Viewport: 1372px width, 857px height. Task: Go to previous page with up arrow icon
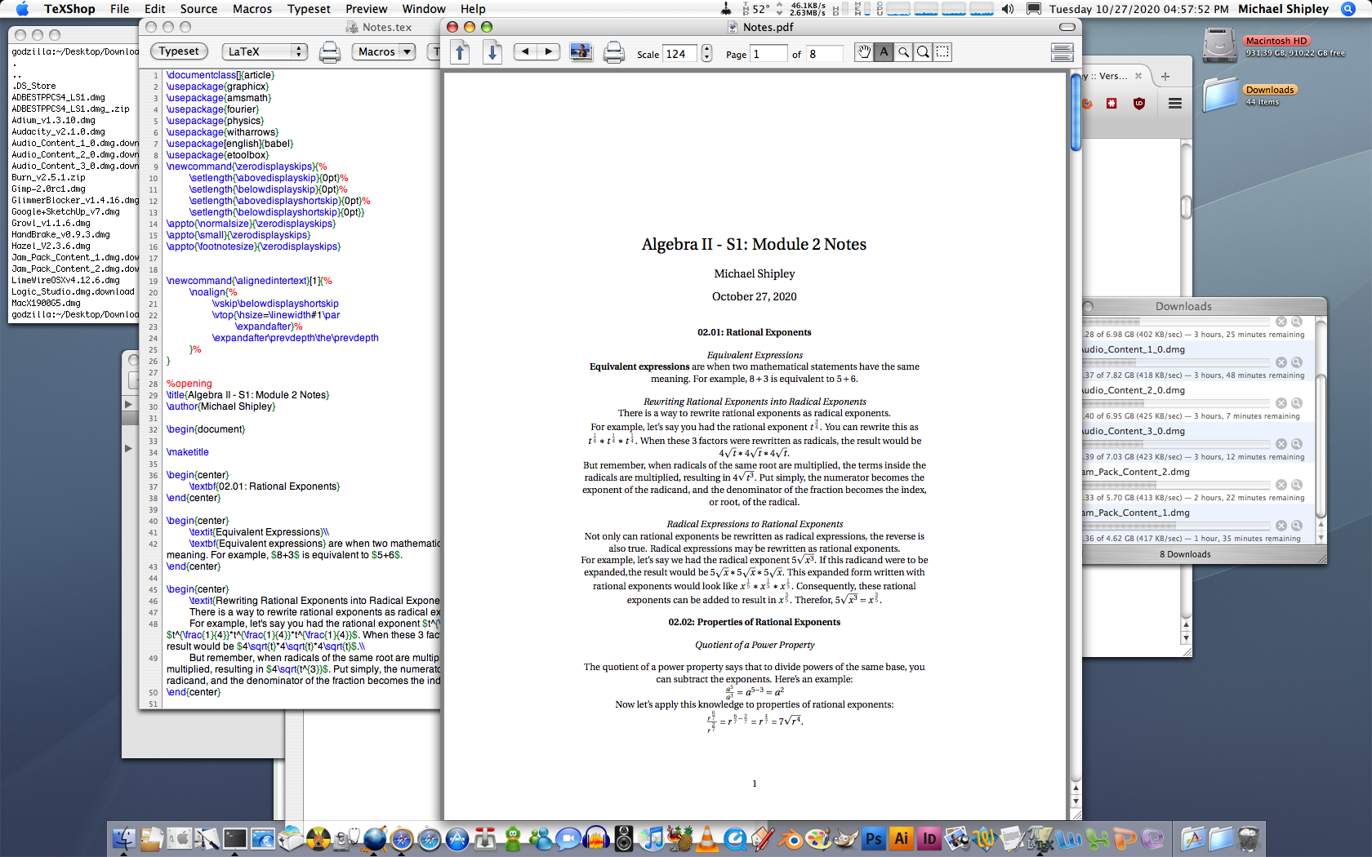click(460, 53)
